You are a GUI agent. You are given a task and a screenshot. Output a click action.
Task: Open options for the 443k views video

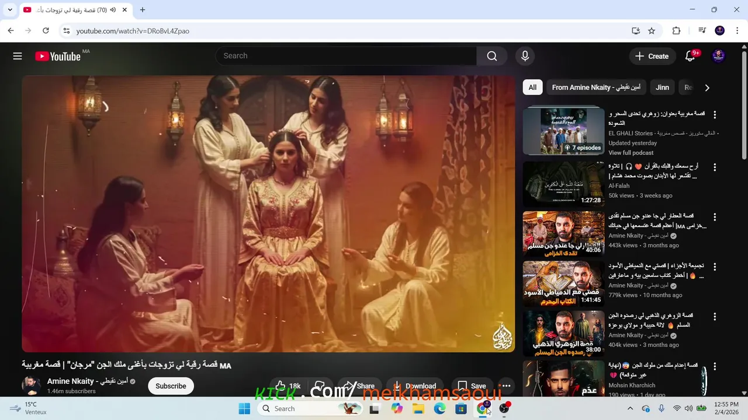pyautogui.click(x=714, y=217)
